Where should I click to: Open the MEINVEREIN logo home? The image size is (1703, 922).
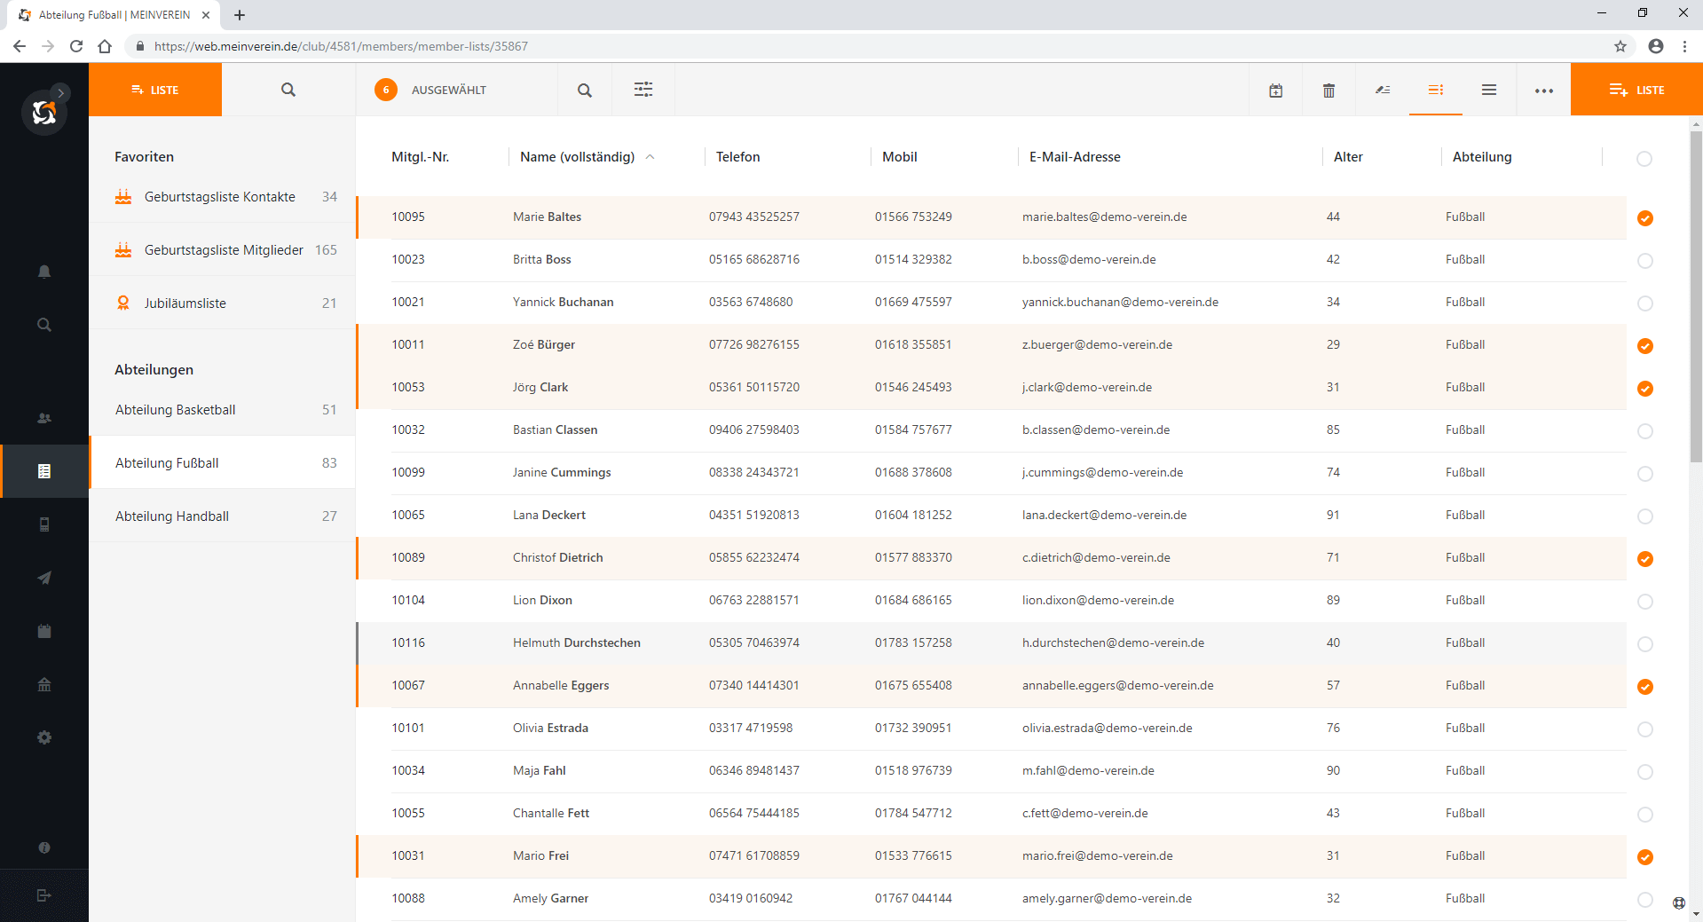coord(44,113)
